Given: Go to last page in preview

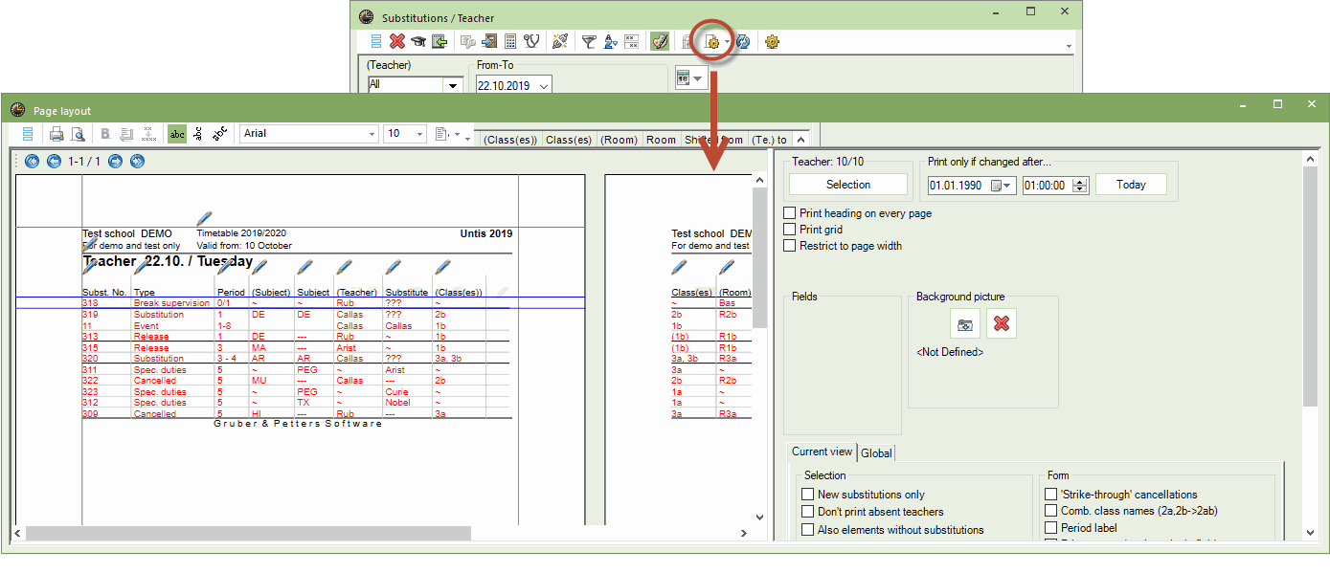Looking at the screenshot, I should 137,161.
